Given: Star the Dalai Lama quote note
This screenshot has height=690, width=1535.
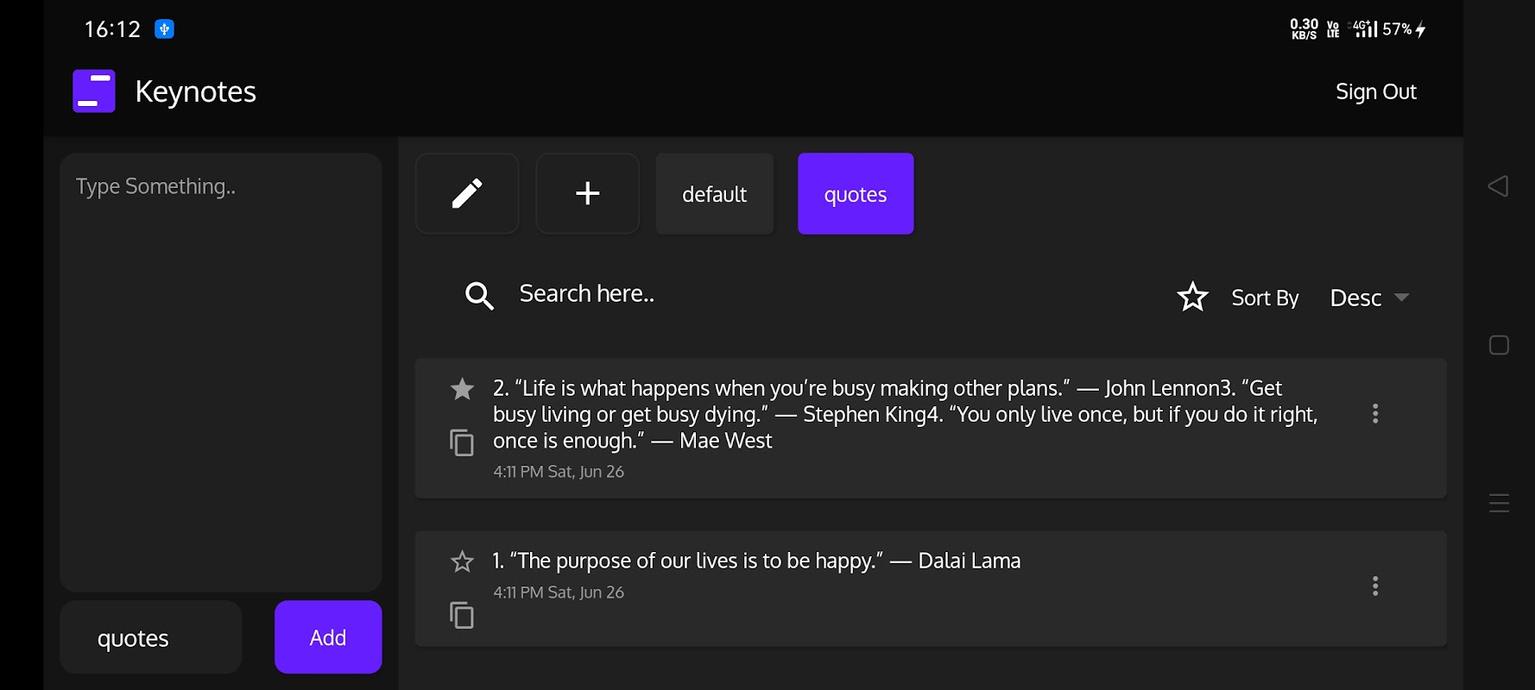Looking at the screenshot, I should (462, 561).
